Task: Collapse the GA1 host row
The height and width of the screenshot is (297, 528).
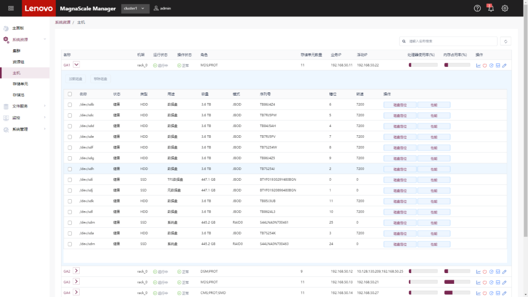Action: (x=76, y=64)
